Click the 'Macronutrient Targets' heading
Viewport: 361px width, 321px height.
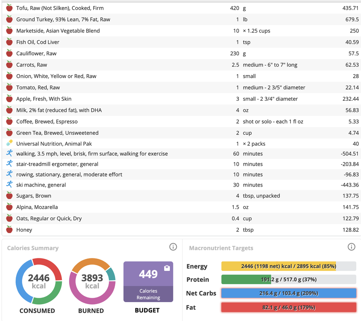(x=221, y=248)
